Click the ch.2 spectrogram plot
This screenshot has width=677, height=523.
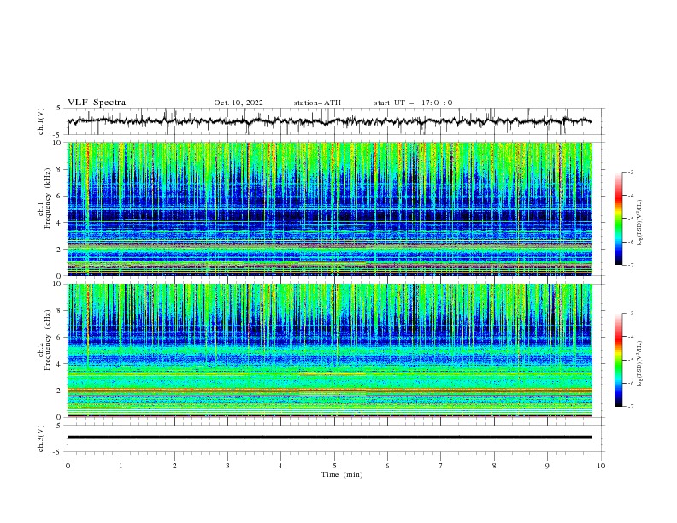click(x=330, y=350)
